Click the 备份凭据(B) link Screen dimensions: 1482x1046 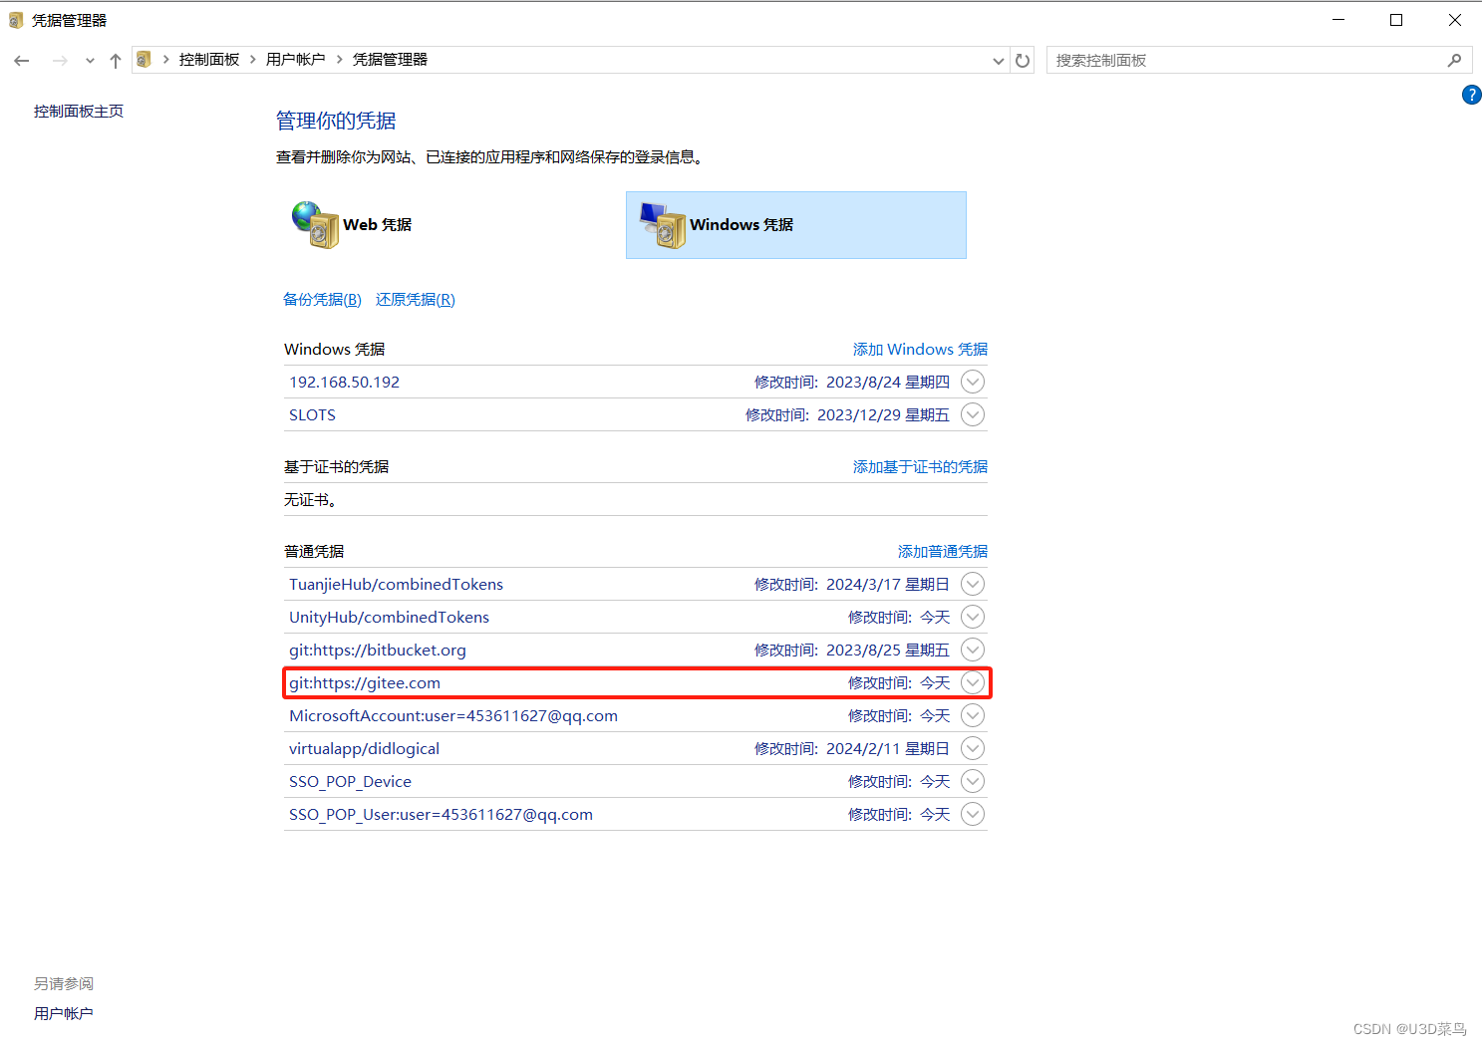click(x=321, y=299)
